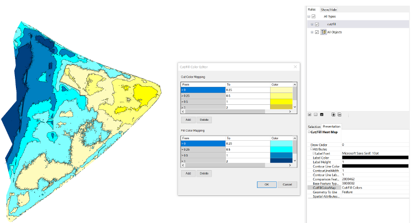Confirm the color editor with OK
The width and height of the screenshot is (412, 223).
point(267,184)
